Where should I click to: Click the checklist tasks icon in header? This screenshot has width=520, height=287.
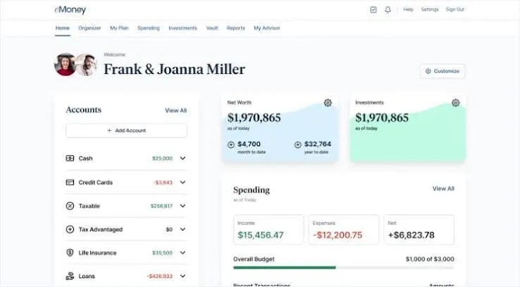point(373,10)
